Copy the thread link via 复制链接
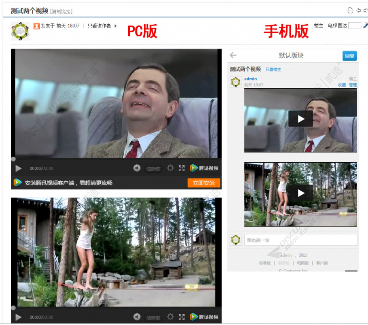 coord(61,11)
